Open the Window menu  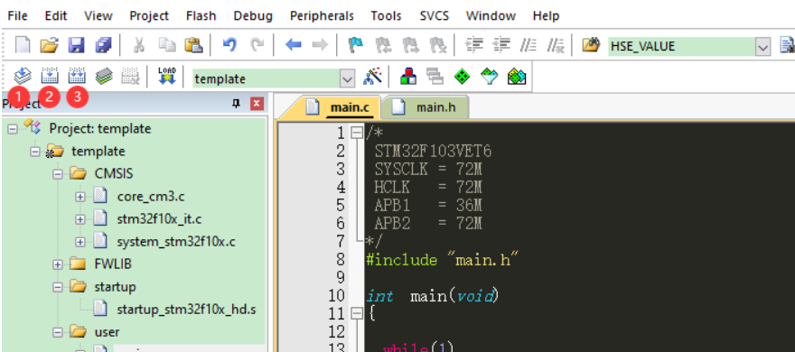(x=491, y=15)
